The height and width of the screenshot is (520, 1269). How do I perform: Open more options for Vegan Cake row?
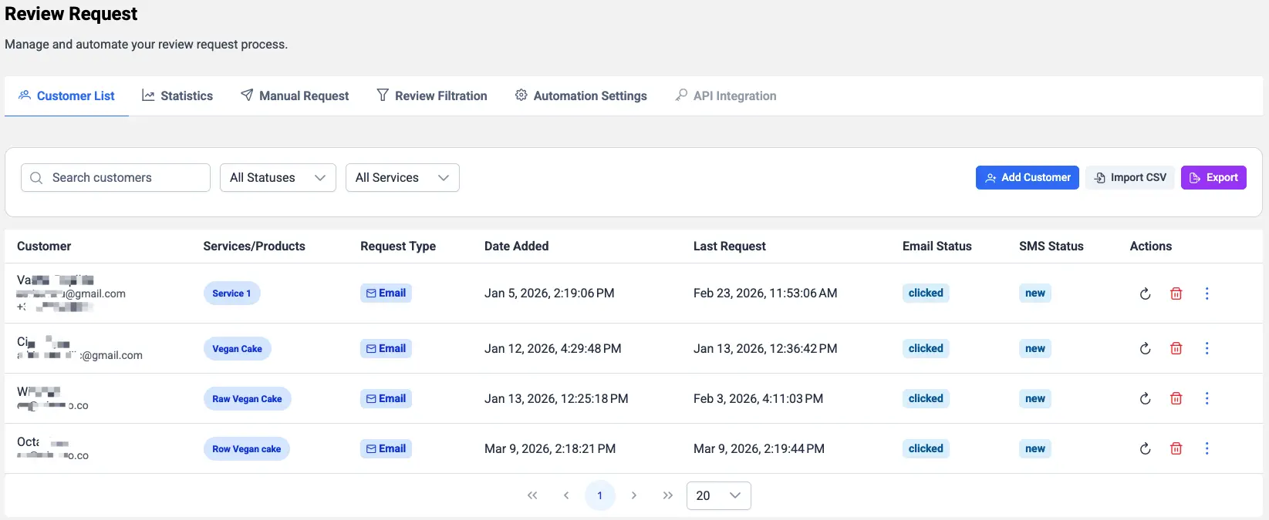[x=1207, y=348]
